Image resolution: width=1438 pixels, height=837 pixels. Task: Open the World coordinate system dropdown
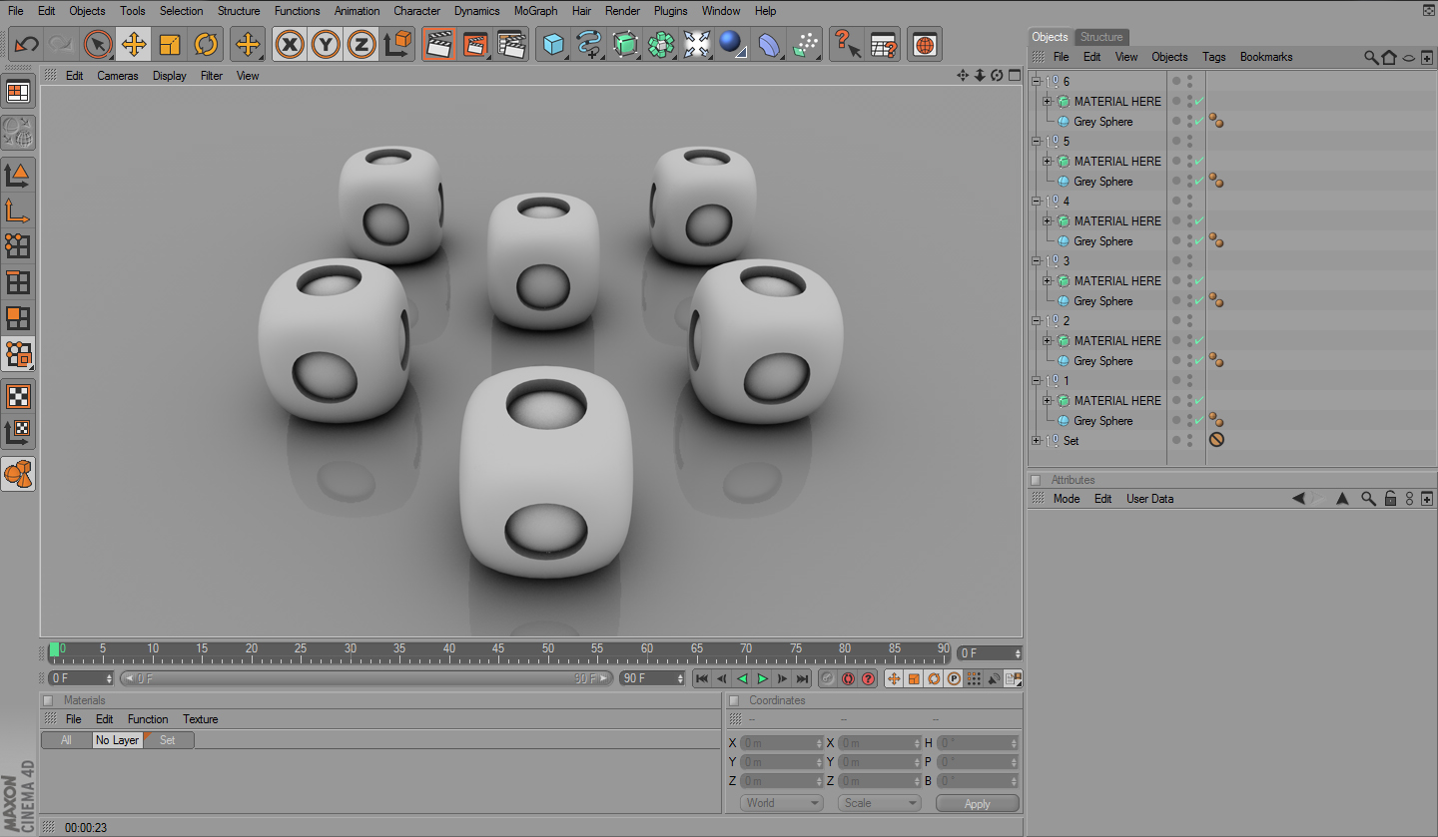(782, 803)
